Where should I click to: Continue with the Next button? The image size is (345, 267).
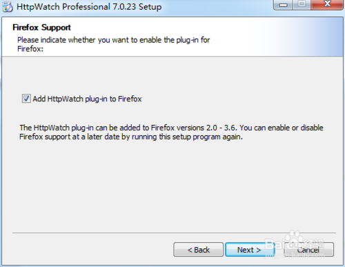tap(249, 250)
